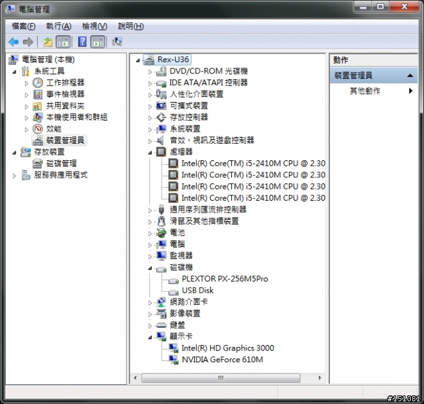Click the Forward arrow toolbar icon
This screenshot has height=404, width=424.
coord(28,42)
